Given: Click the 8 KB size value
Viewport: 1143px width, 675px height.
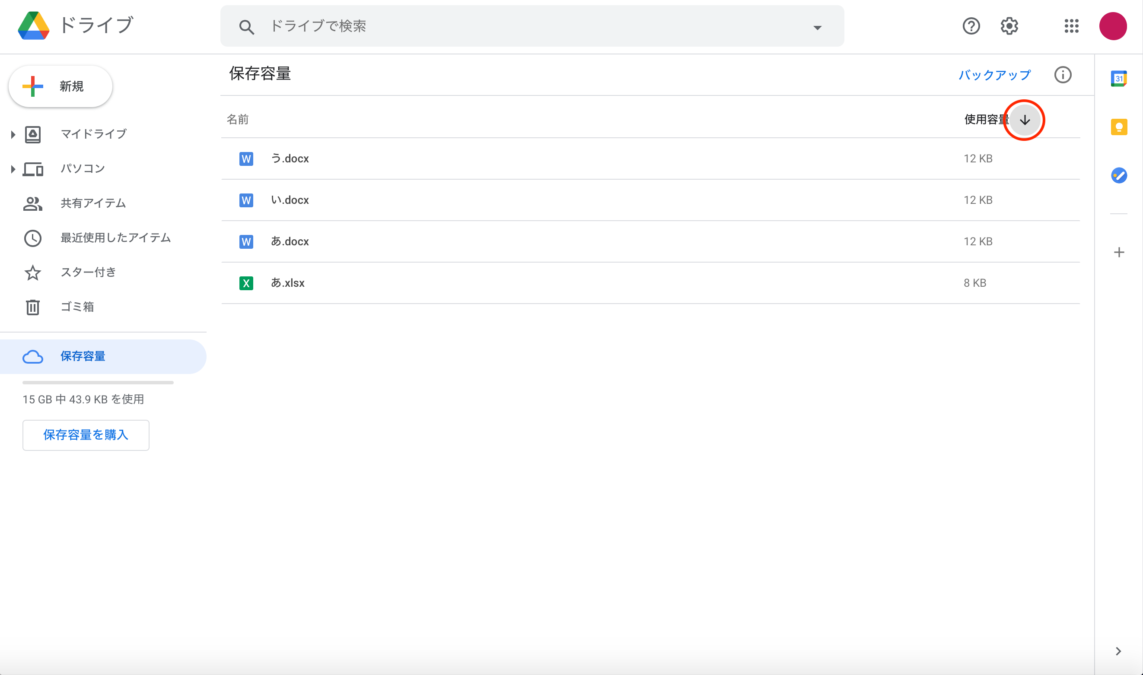Looking at the screenshot, I should (x=974, y=283).
